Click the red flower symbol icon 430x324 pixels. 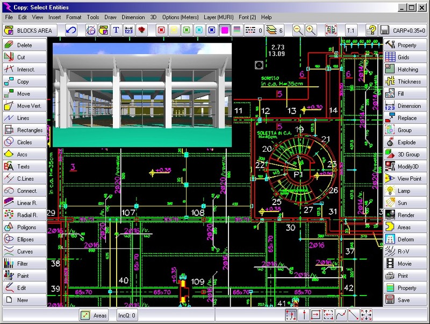[141, 30]
